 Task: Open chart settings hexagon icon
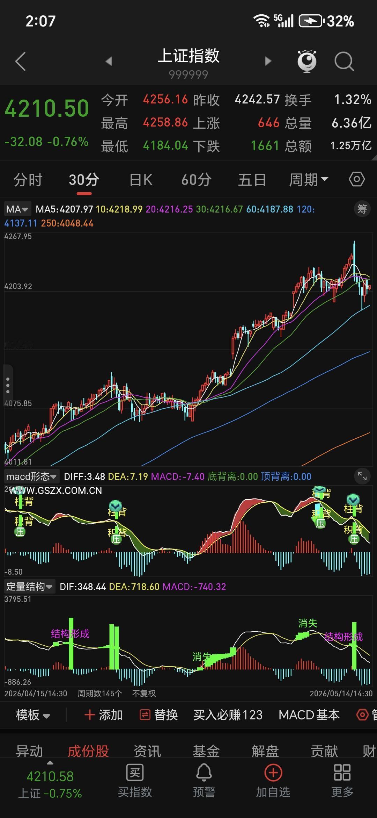(x=357, y=180)
